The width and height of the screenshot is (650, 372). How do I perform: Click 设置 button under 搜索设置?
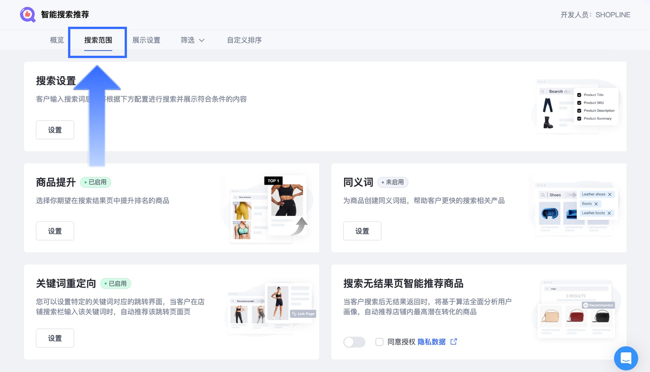(x=55, y=130)
